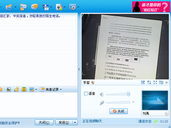Open the SMS message icon in toolbar

point(23,7)
